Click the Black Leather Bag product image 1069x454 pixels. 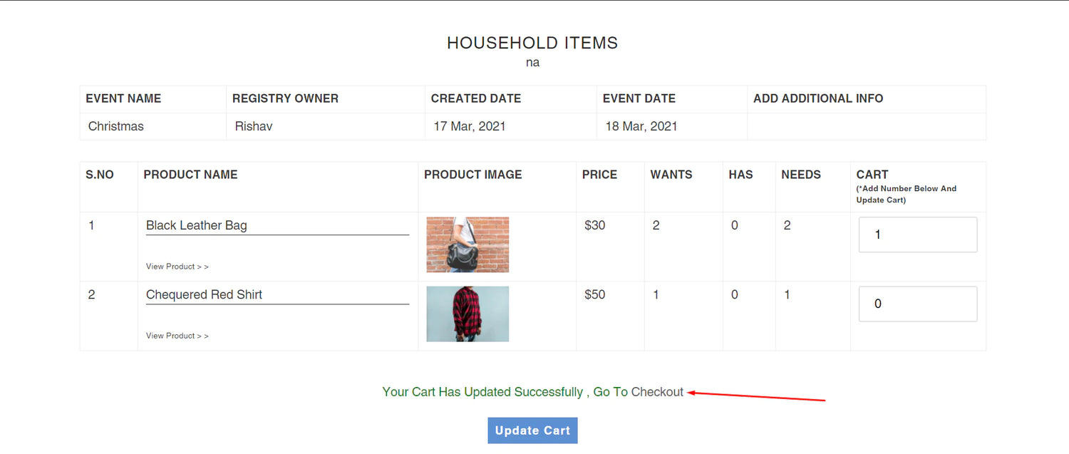click(x=468, y=244)
